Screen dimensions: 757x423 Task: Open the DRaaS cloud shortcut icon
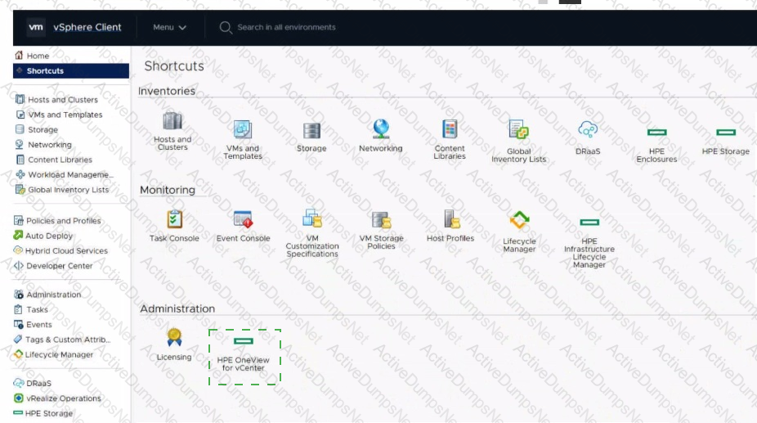pos(588,129)
